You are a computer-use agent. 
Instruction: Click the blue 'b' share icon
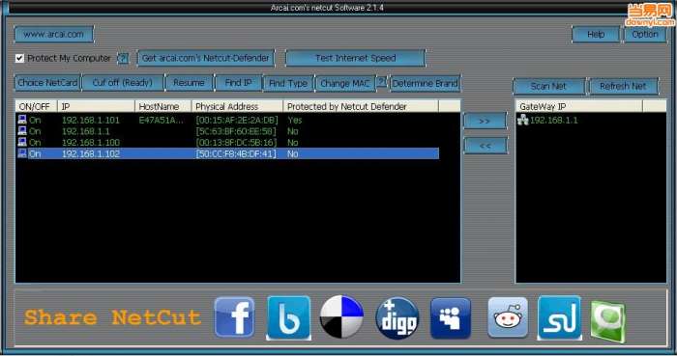click(289, 317)
